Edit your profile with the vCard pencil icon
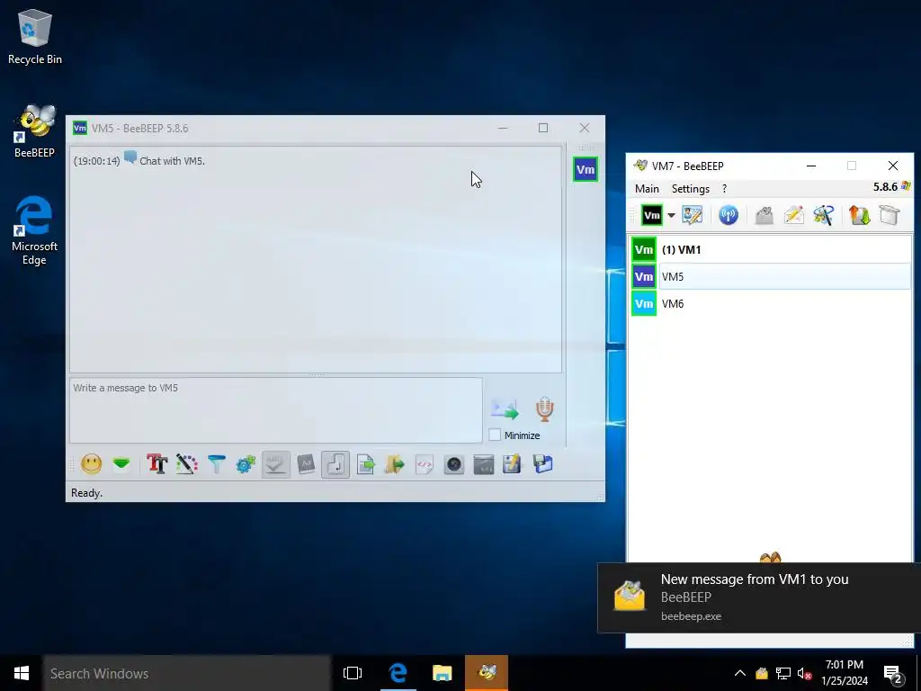 [693, 215]
